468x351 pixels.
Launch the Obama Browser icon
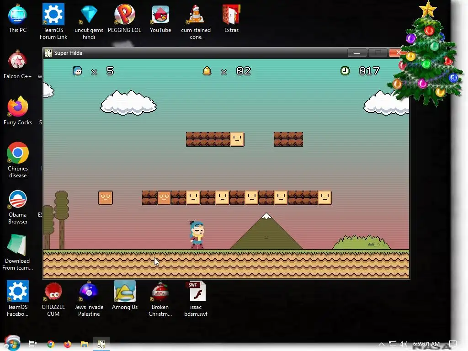[18, 207]
